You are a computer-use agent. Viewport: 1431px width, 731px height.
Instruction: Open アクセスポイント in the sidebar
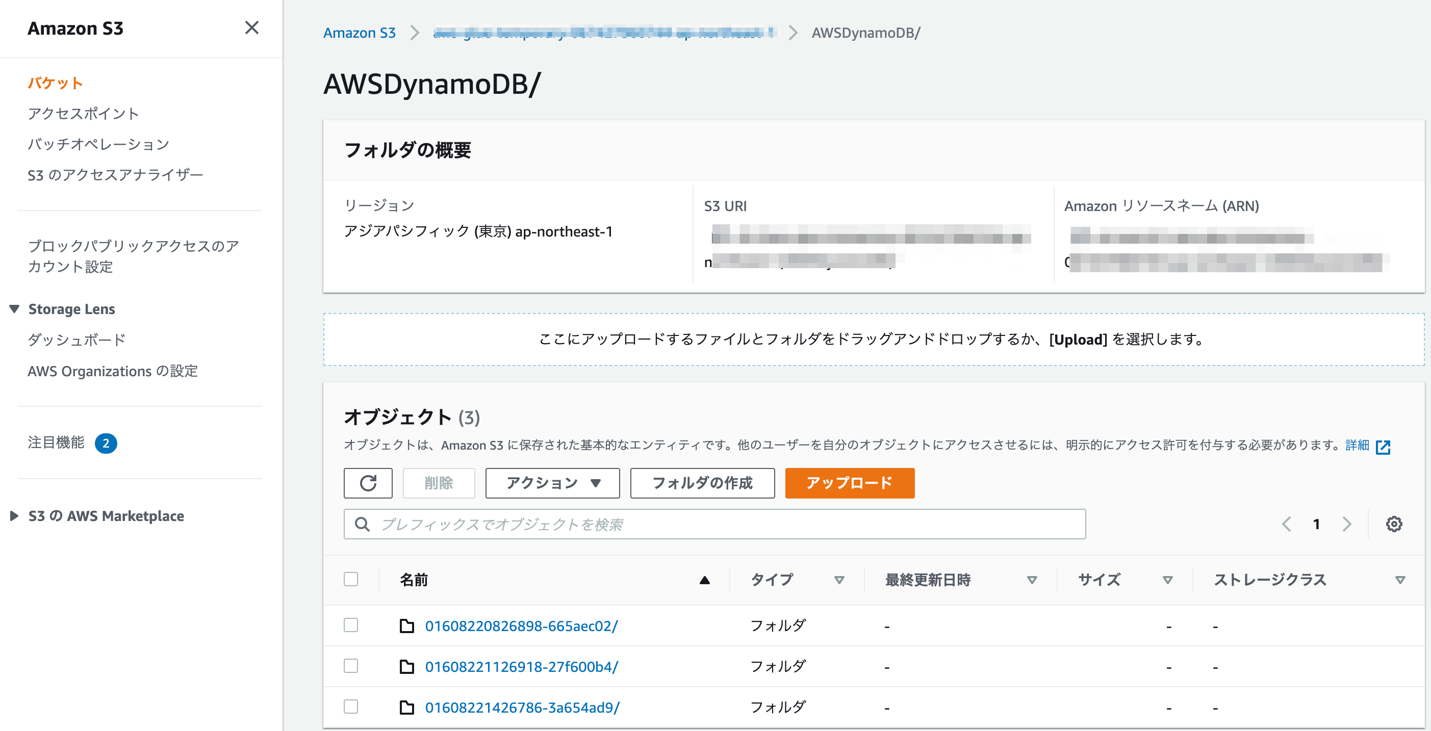coord(83,113)
